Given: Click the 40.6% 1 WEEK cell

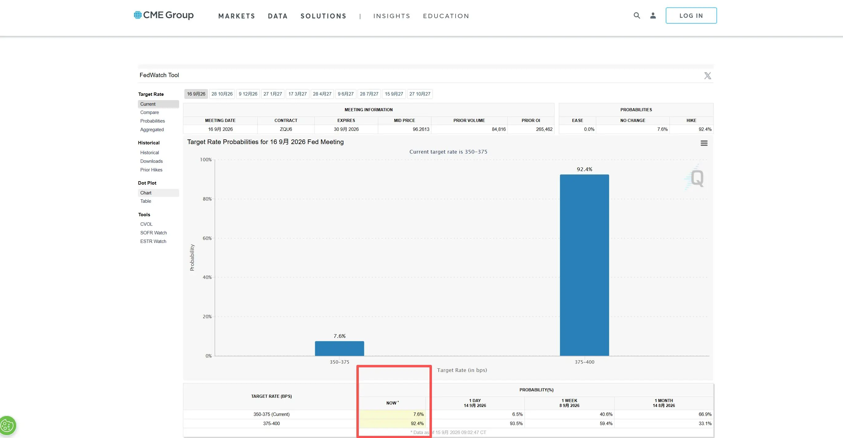Looking at the screenshot, I should point(569,414).
